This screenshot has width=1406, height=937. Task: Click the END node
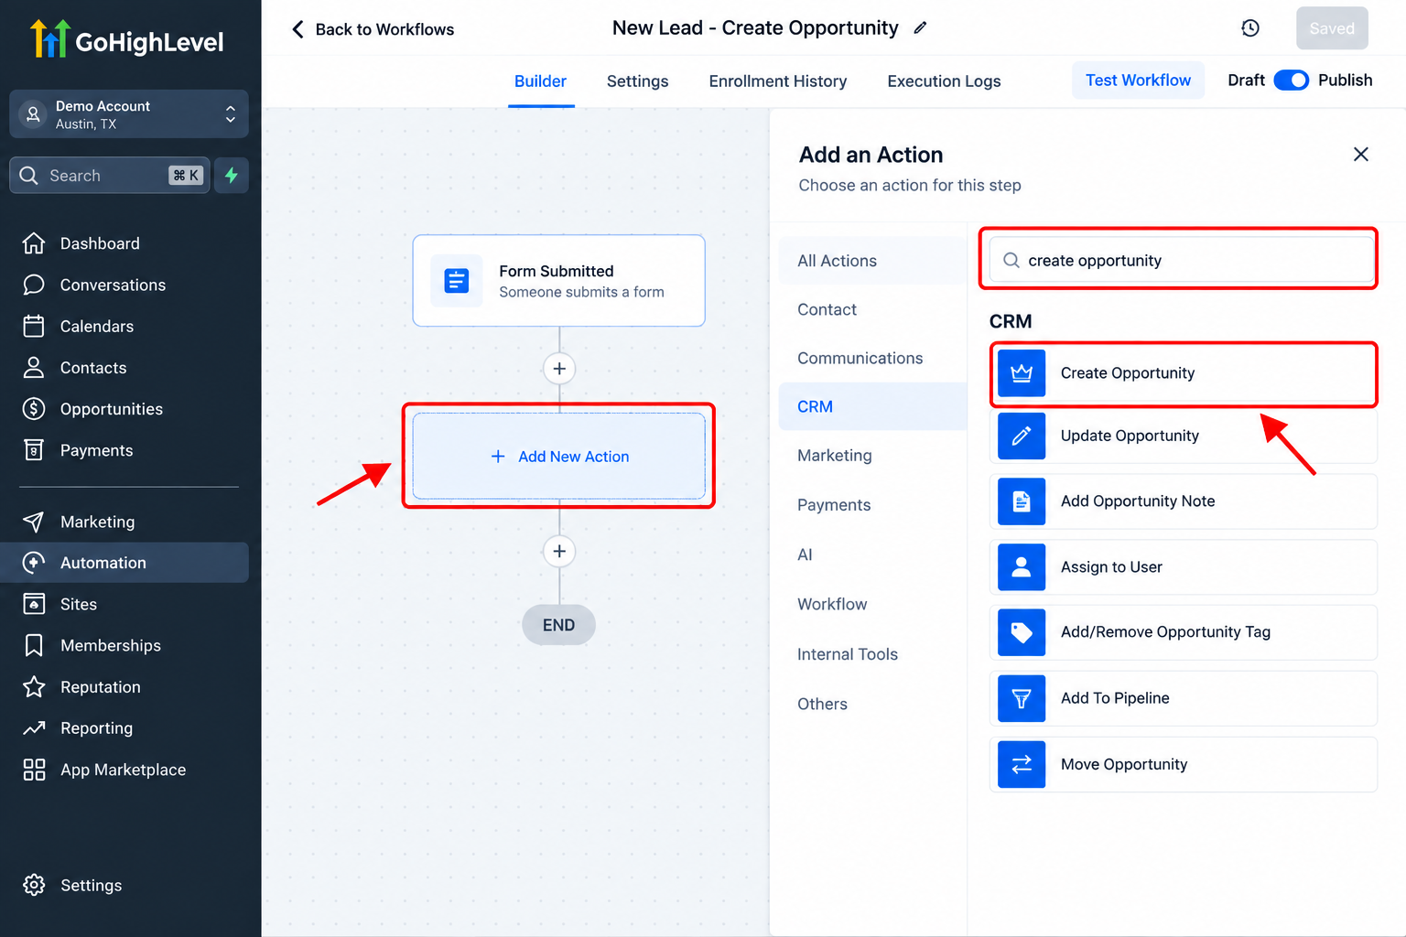click(558, 625)
